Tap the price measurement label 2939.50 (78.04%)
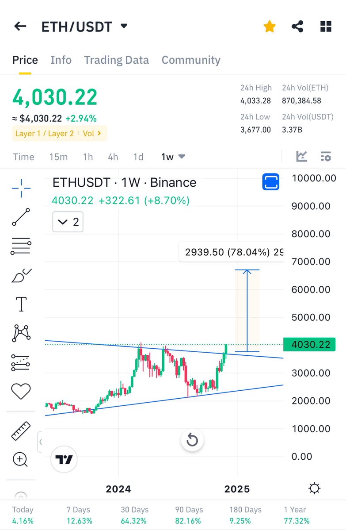The image size is (346, 531). [x=231, y=252]
